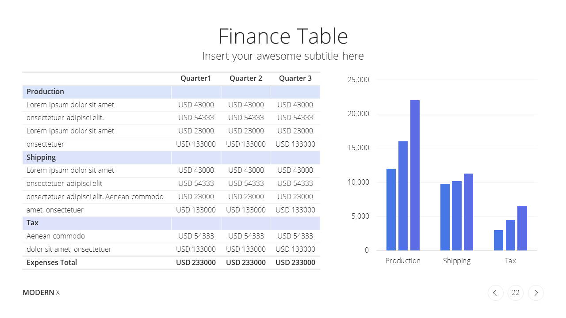Click the Expenses Total row label

pos(52,262)
